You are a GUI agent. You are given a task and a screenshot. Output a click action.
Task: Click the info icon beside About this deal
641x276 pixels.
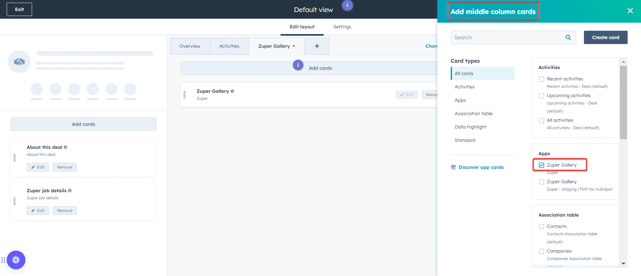coord(65,147)
